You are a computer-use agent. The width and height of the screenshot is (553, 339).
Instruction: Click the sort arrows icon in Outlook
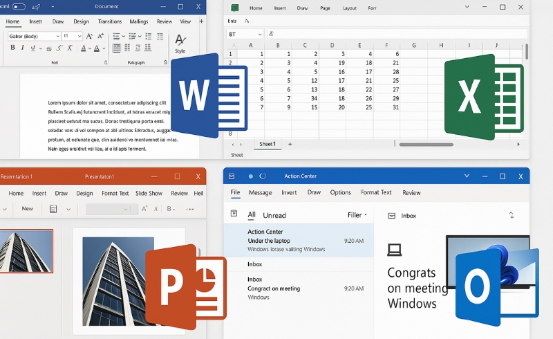pos(512,215)
